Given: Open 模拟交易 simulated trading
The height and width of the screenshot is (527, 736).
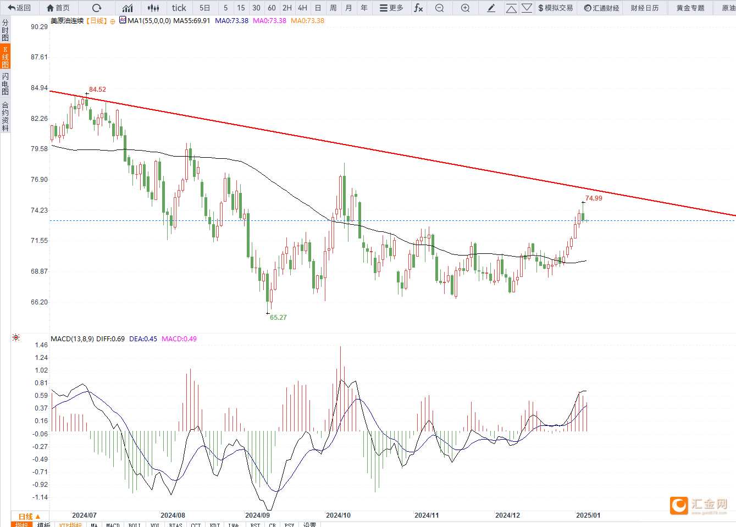Looking at the screenshot, I should 556,8.
